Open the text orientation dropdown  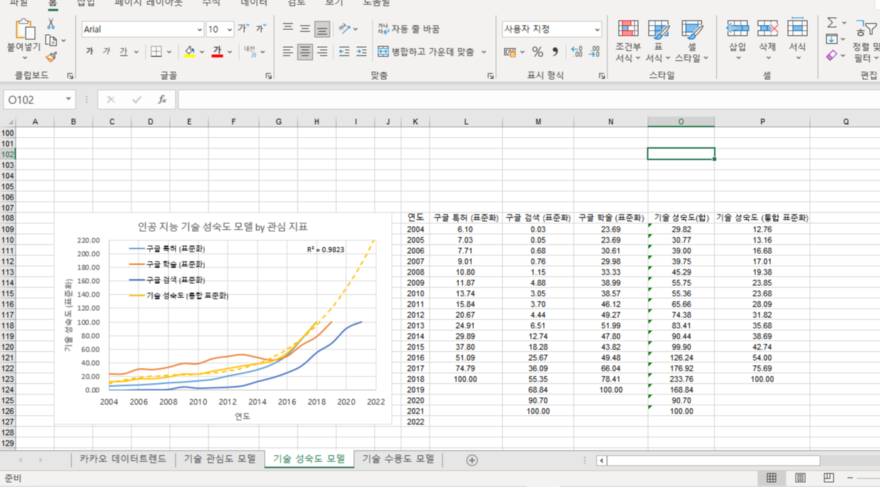coord(348,29)
